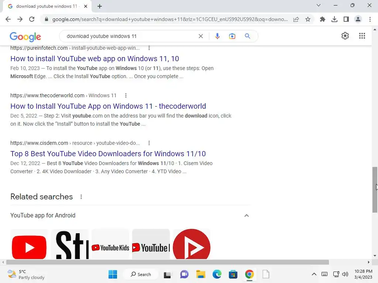Click the Google logo
The width and height of the screenshot is (378, 283).
click(25, 36)
